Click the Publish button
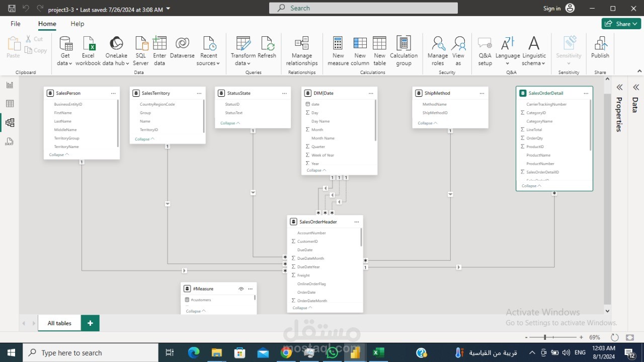The width and height of the screenshot is (644, 362). pyautogui.click(x=600, y=48)
